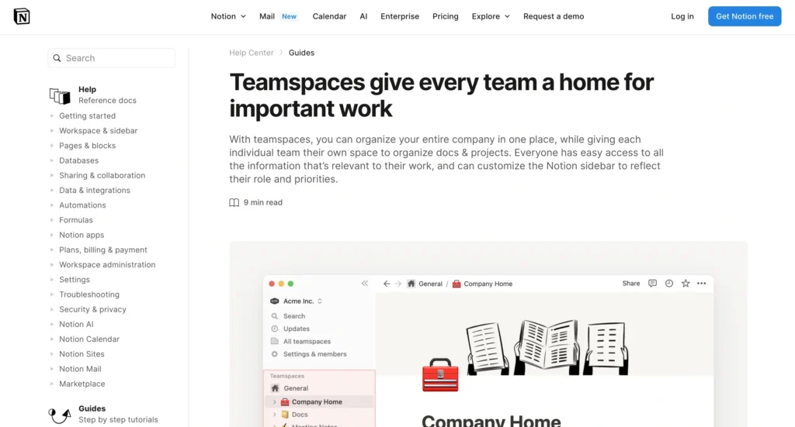Open the Notion dropdown in top nav

click(228, 16)
